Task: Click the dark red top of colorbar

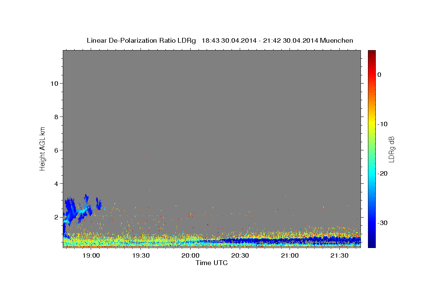Action: (x=372, y=54)
